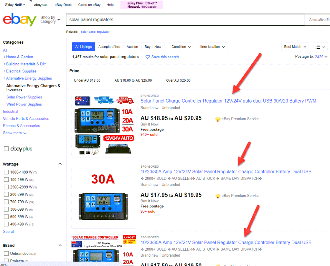
Task: Go to Alternative Energy Supplies category
Action: (x=29, y=78)
